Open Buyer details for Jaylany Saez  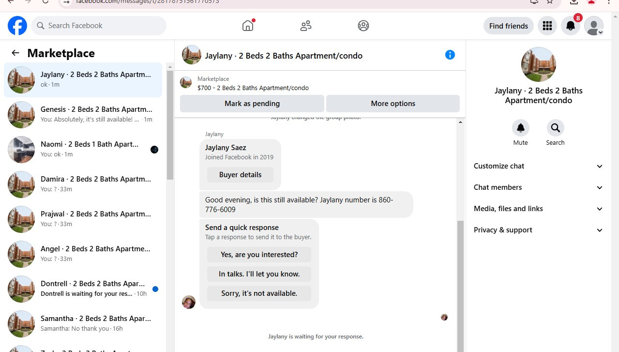click(x=240, y=175)
